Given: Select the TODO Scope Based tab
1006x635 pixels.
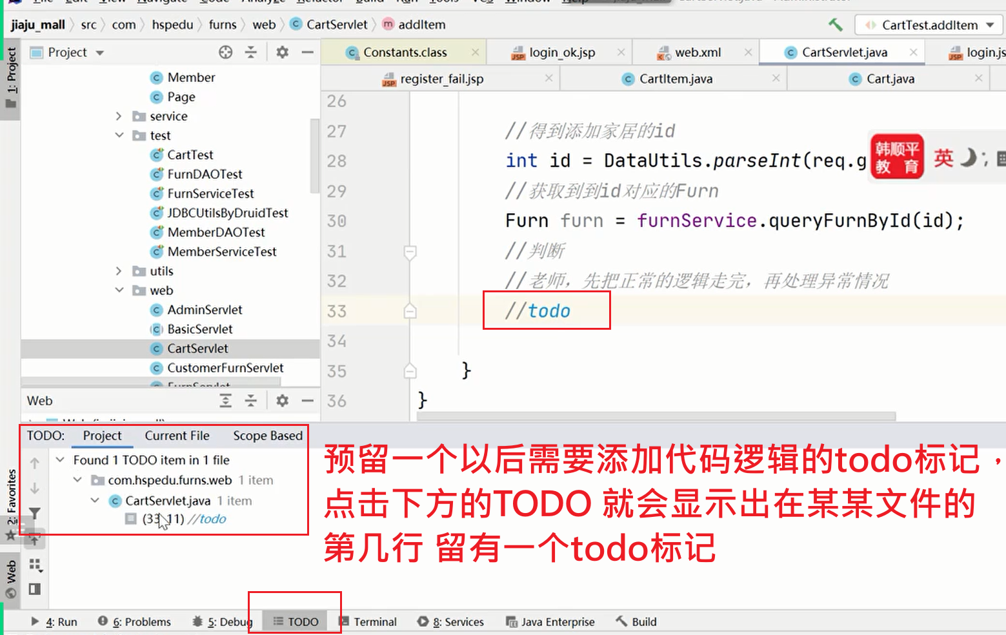Looking at the screenshot, I should (x=268, y=436).
